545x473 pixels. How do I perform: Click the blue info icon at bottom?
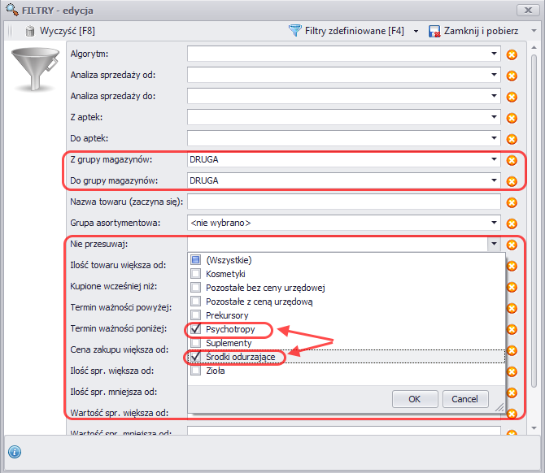(15, 453)
